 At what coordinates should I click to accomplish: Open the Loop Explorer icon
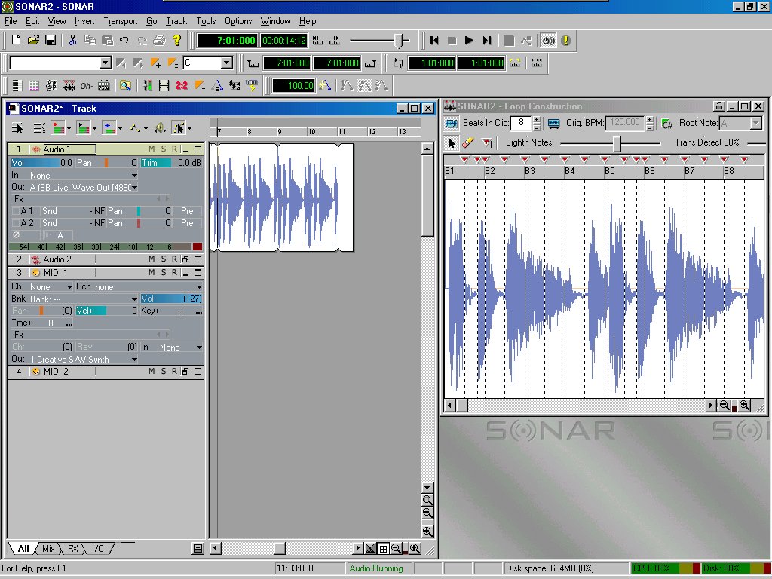click(x=126, y=86)
